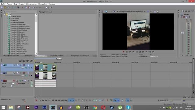Click the Paste icon in main toolbar

pos(29,7)
